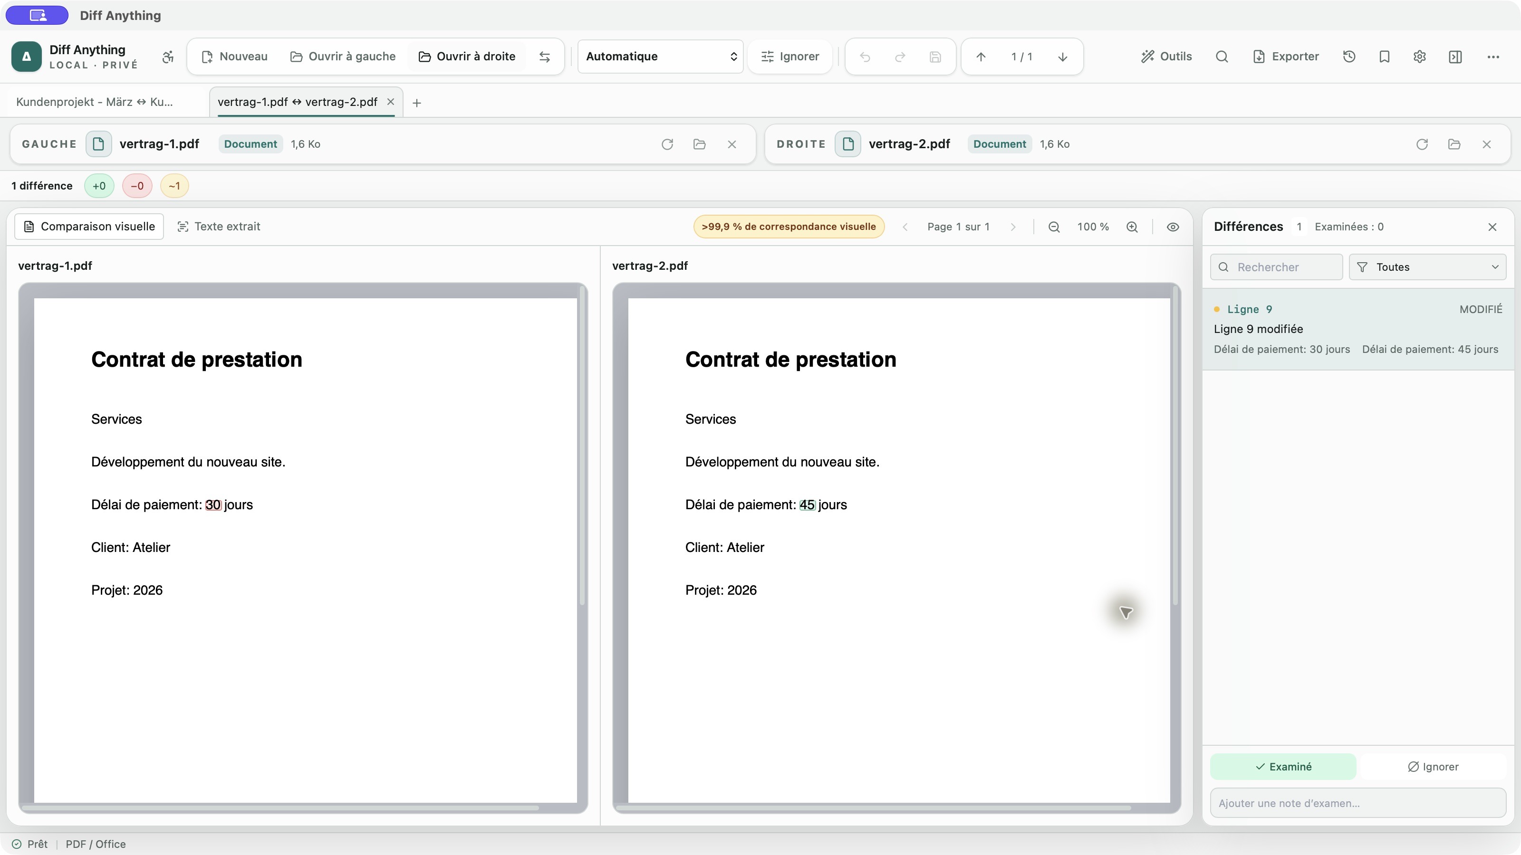This screenshot has width=1521, height=855.
Task: Click the redo arrow icon
Action: point(900,57)
